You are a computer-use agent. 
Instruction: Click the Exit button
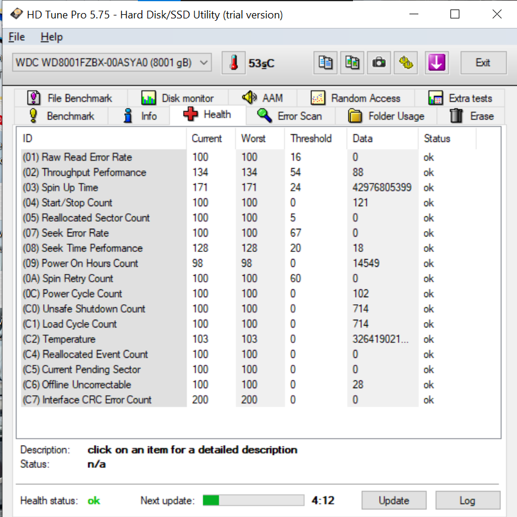coord(483,62)
